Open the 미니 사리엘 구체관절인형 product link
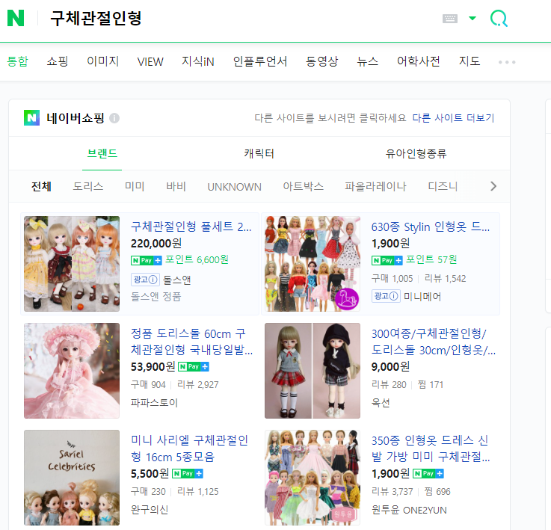 pos(189,449)
